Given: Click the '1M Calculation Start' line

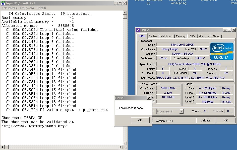Looking at the screenshot, I should click(50, 14).
